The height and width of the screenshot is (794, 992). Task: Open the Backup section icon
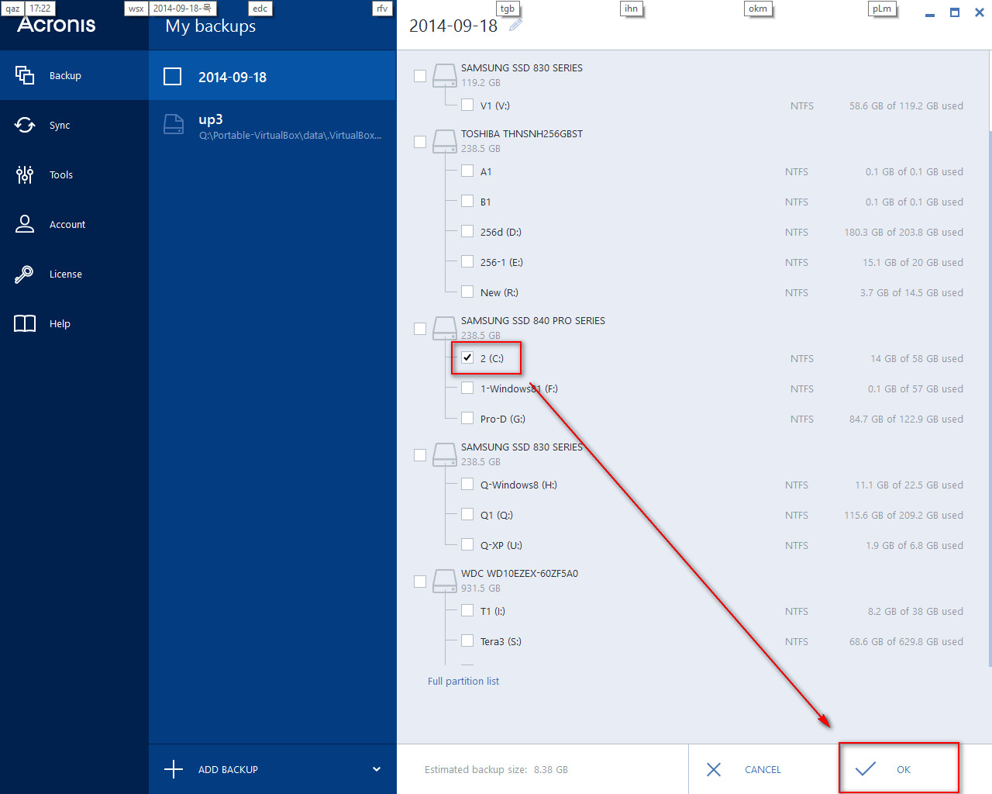point(25,75)
